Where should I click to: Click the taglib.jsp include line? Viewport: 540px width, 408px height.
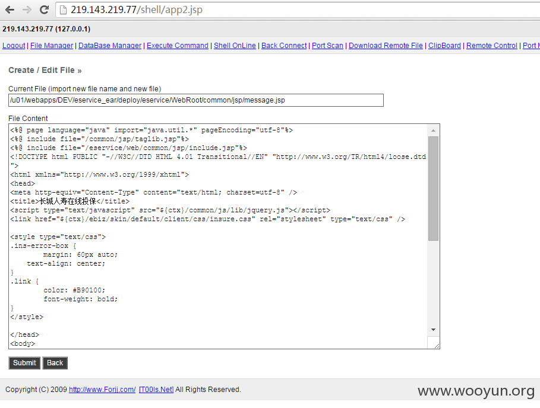click(x=100, y=139)
